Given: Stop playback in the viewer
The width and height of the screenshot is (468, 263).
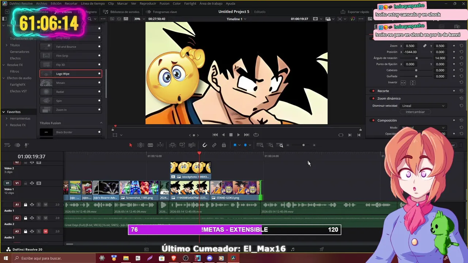Looking at the screenshot, I should (x=231, y=135).
